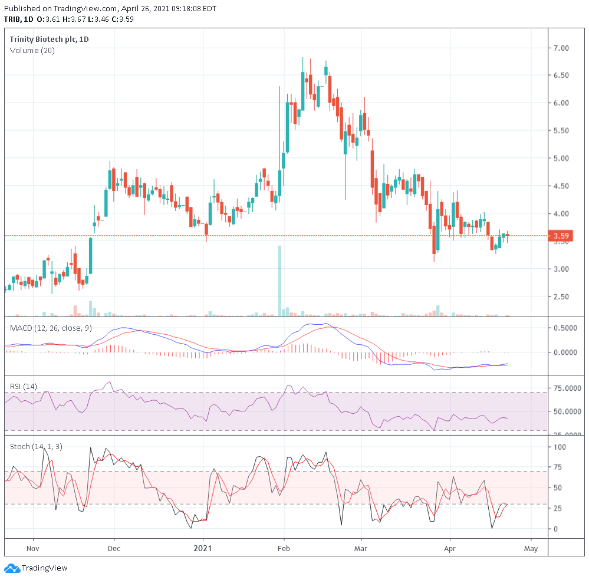Click the 6.50 price axis label
Viewport: 589px width, 580px height.
click(x=561, y=75)
